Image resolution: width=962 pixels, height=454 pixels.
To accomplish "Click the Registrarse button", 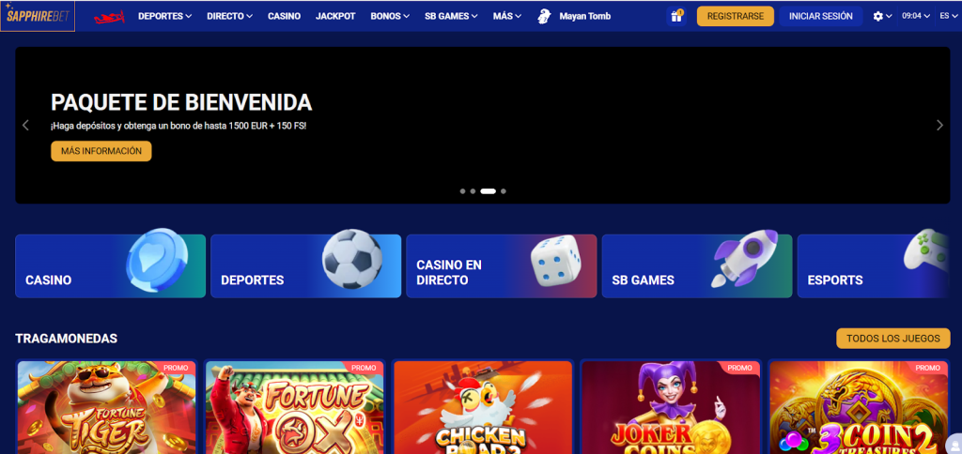I will pyautogui.click(x=735, y=17).
